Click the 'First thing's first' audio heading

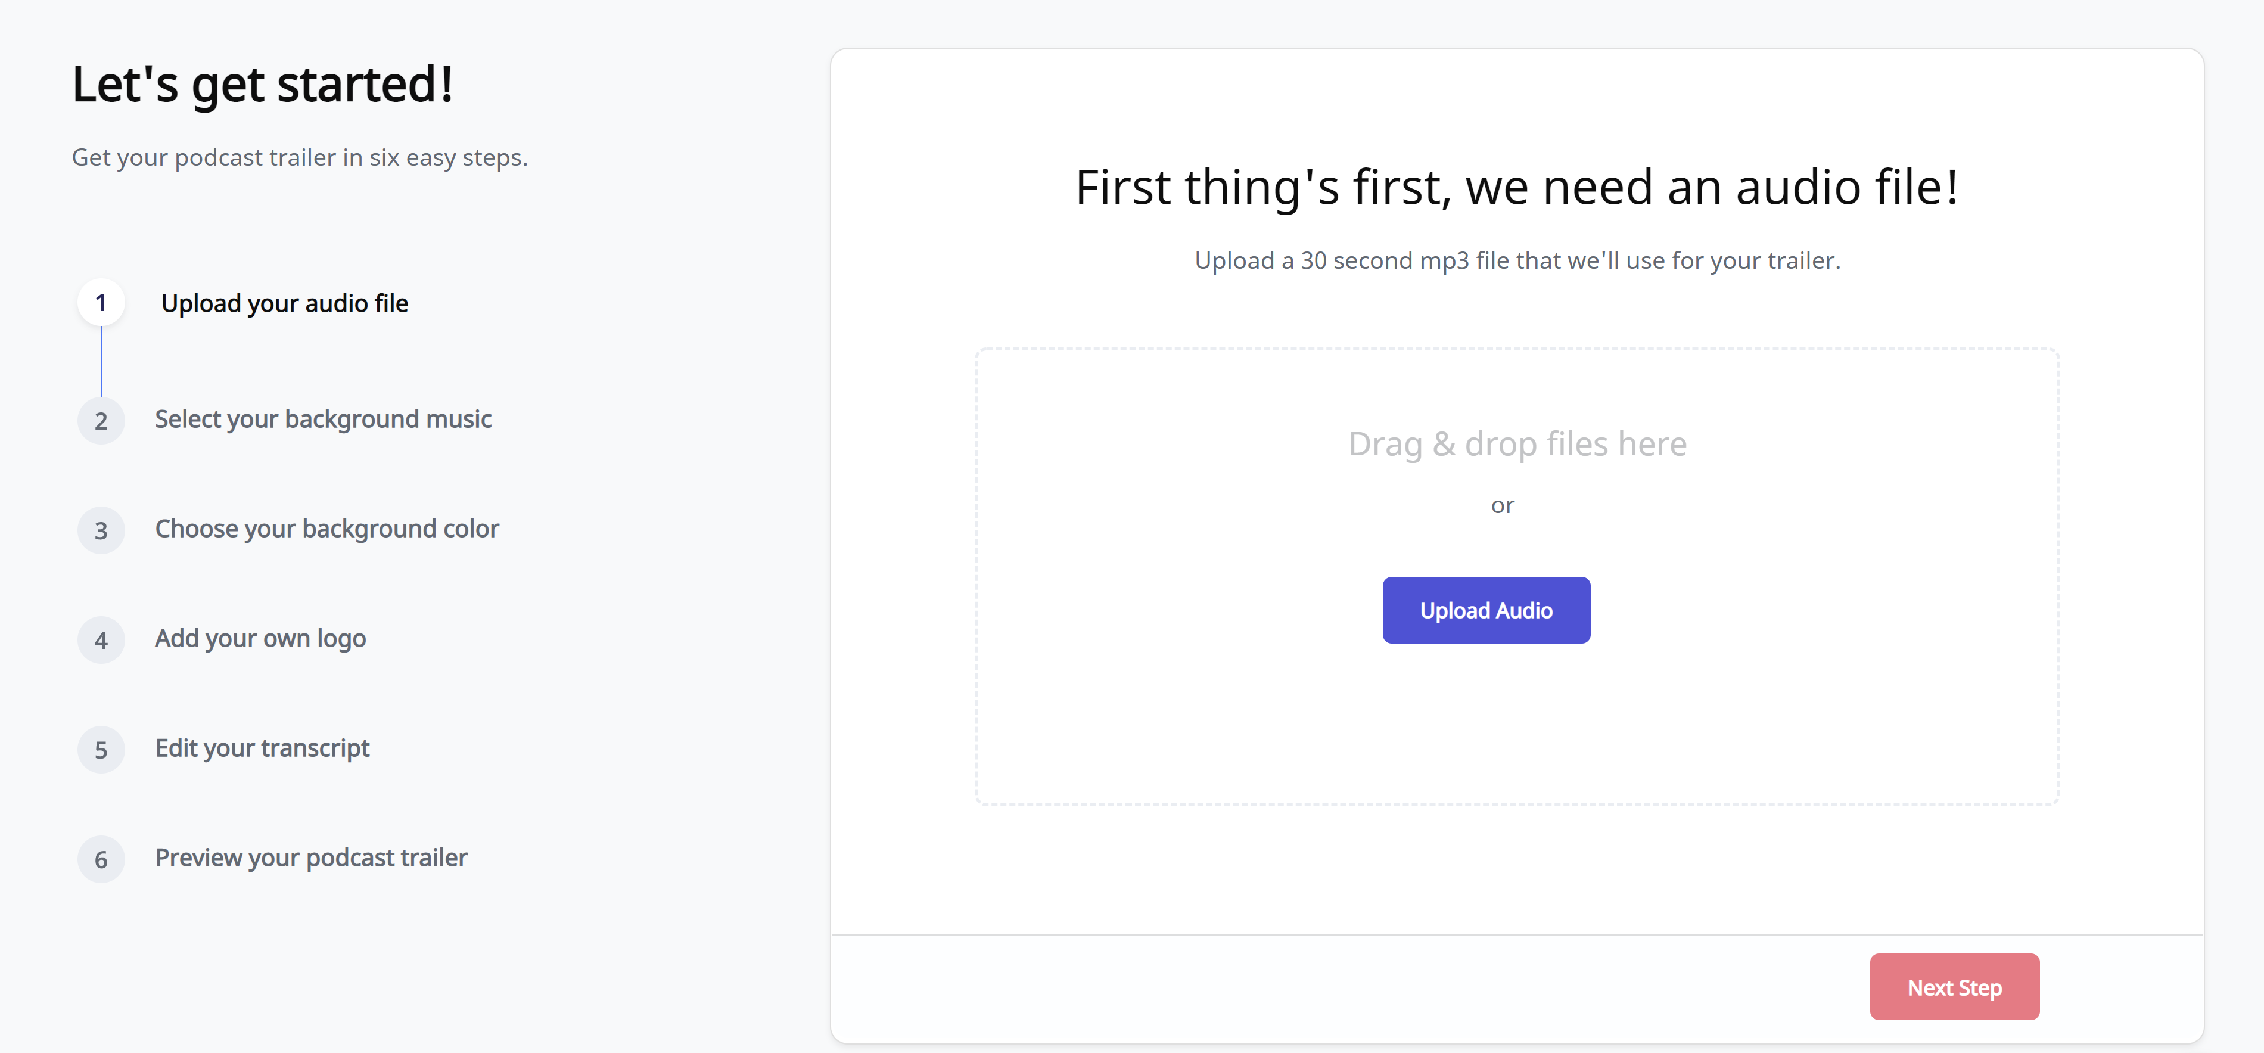coord(1517,187)
